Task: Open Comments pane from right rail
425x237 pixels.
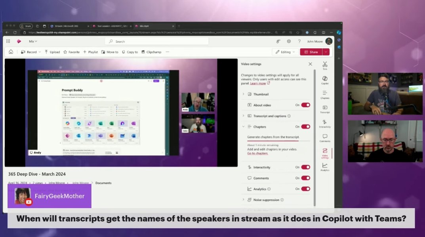Action: [x=325, y=138]
